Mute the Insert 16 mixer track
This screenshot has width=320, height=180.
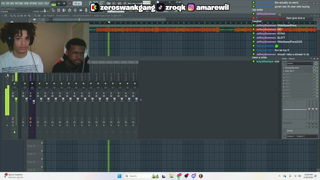[135, 83]
